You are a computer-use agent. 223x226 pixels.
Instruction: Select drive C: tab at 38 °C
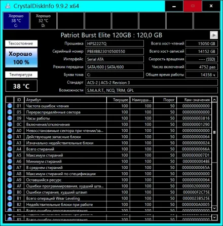tap(16, 21)
